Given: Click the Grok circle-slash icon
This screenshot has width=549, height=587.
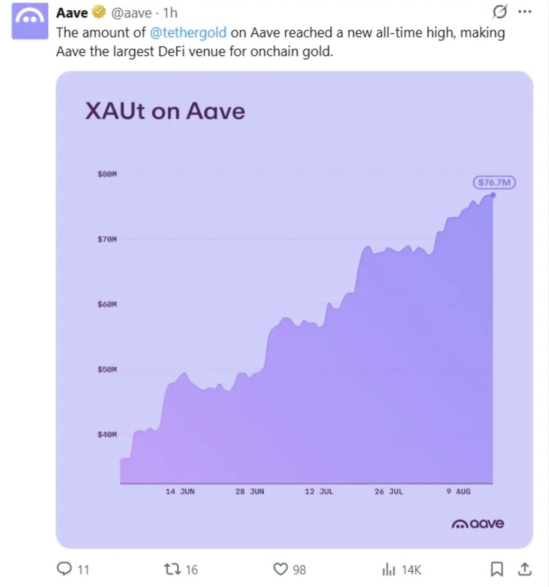Looking at the screenshot, I should [x=500, y=12].
